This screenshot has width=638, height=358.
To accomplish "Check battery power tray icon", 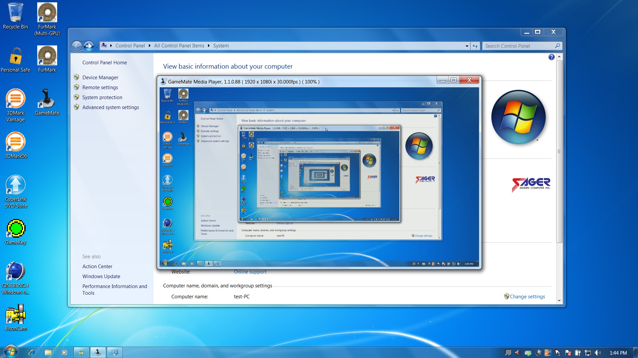I will point(578,353).
